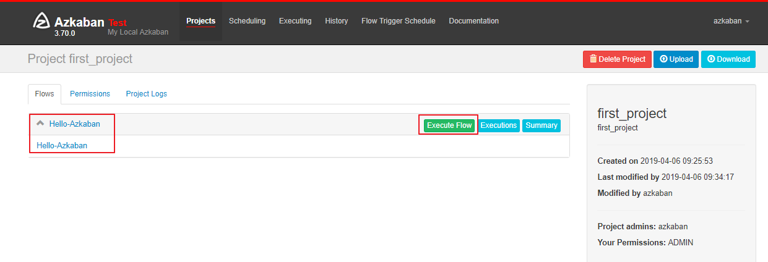Collapse the Hello-Azkaban flow chevron
Image resolution: width=768 pixels, height=262 pixels.
(41, 124)
